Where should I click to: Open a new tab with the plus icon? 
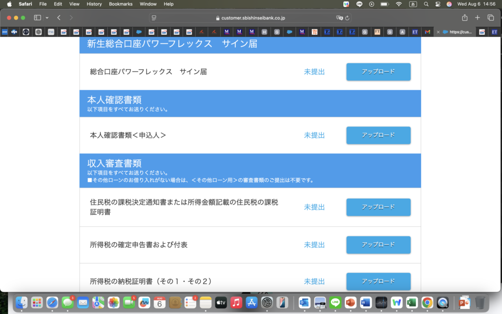(477, 17)
